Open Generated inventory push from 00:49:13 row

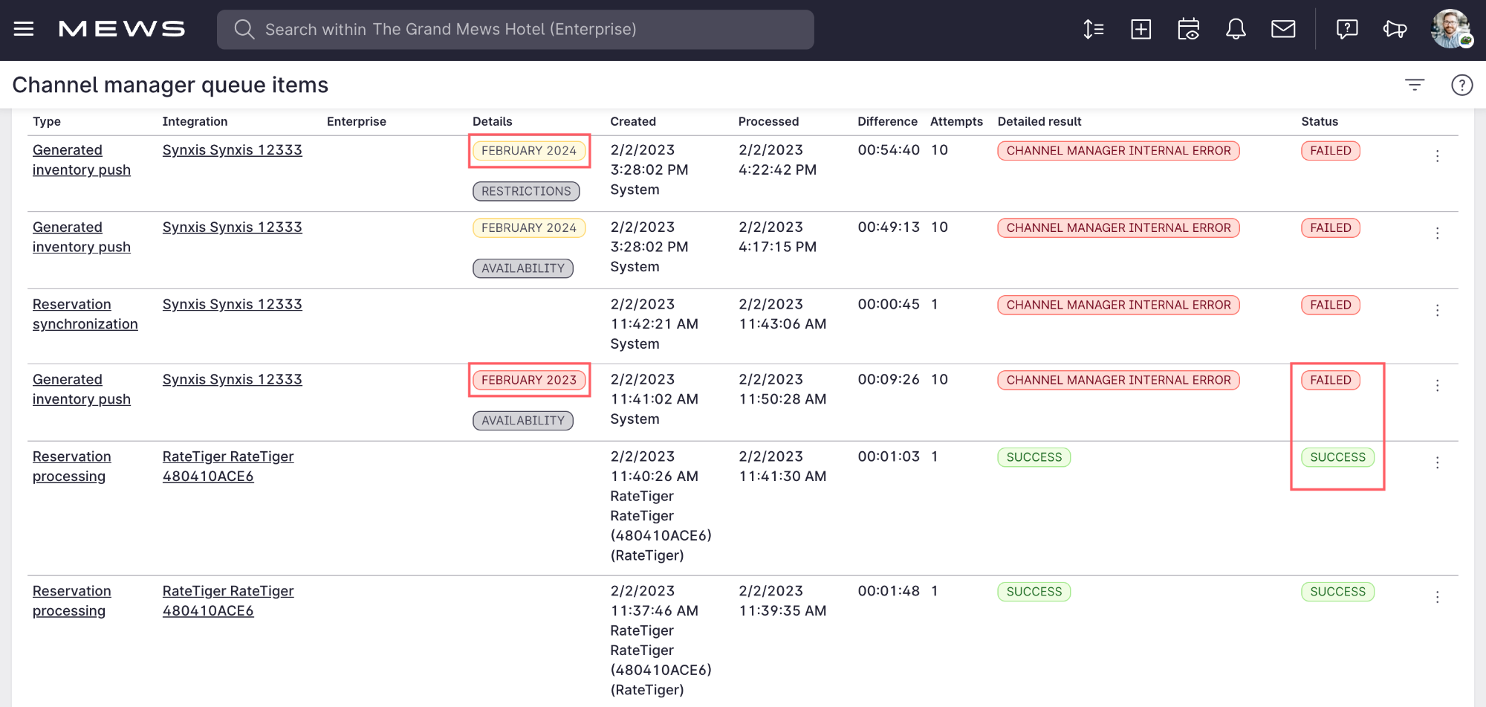coord(82,237)
